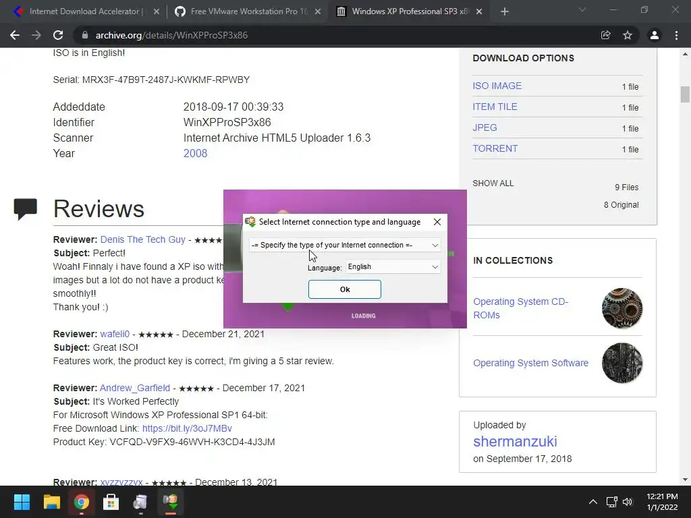Reload the archive.org page

pyautogui.click(x=58, y=35)
